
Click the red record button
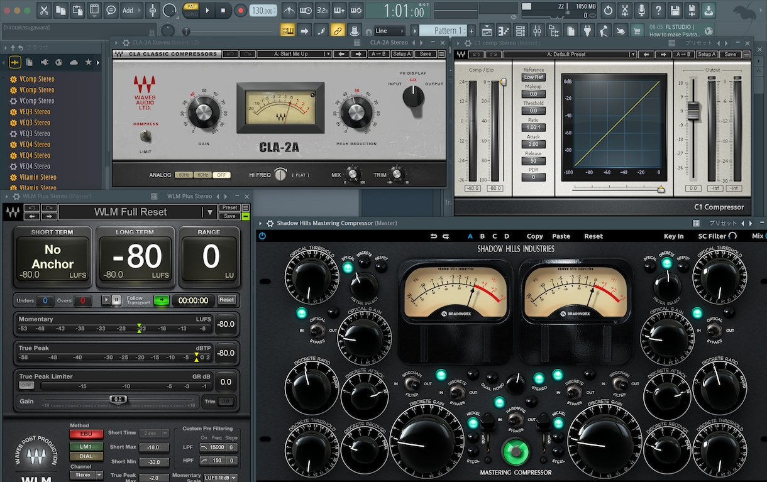pyautogui.click(x=240, y=10)
